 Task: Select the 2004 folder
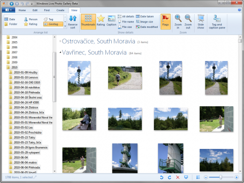click(12, 37)
